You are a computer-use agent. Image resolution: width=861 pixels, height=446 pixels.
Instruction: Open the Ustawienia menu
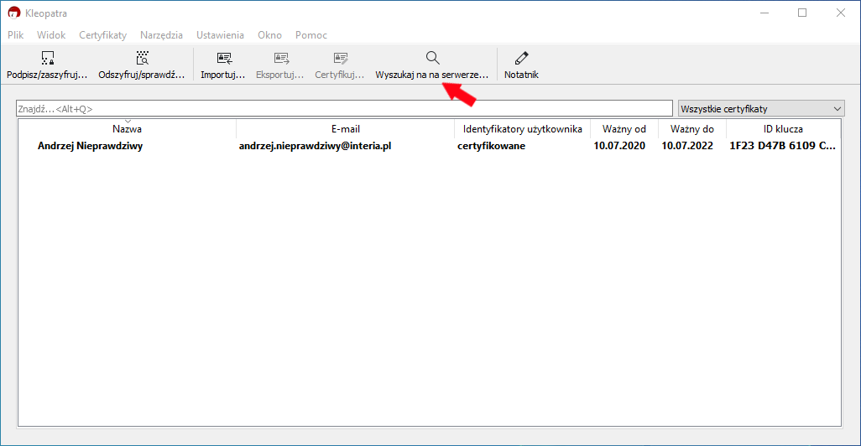(x=220, y=34)
